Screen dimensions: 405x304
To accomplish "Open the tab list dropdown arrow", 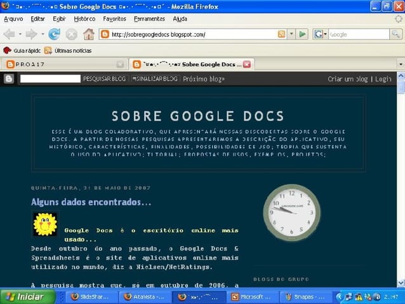I will click(400, 64).
